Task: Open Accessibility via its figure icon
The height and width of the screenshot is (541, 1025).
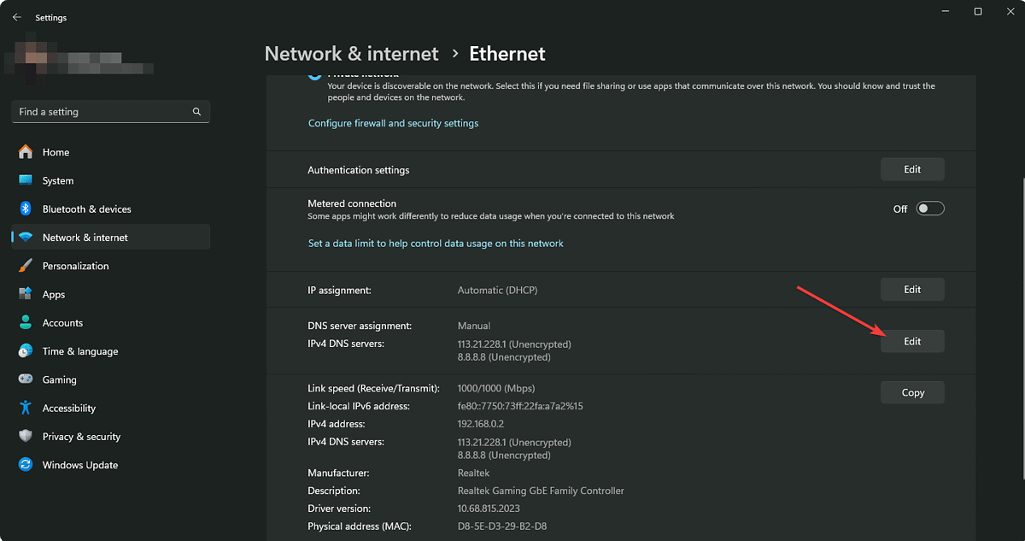Action: (x=26, y=408)
